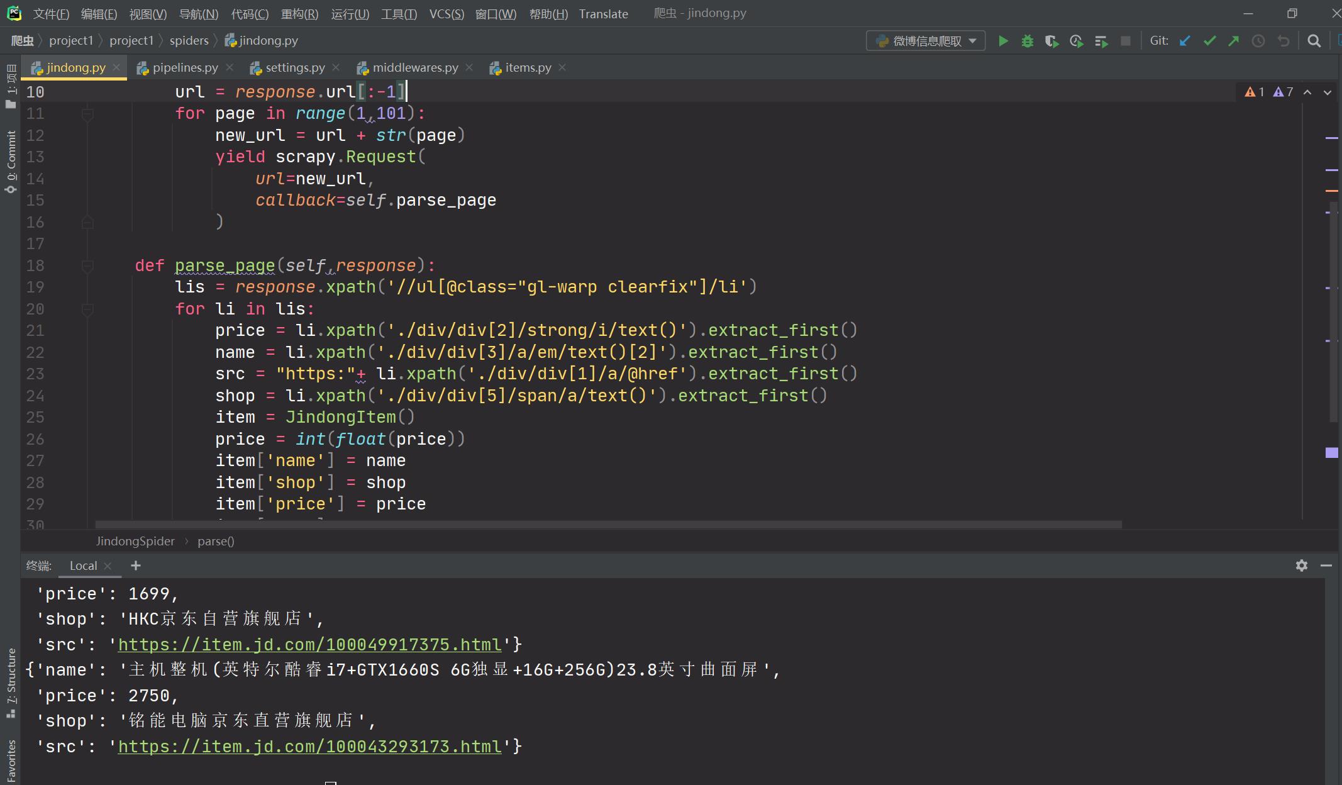The width and height of the screenshot is (1342, 785).
Task: Open the 视图(V) menu
Action: [x=148, y=14]
